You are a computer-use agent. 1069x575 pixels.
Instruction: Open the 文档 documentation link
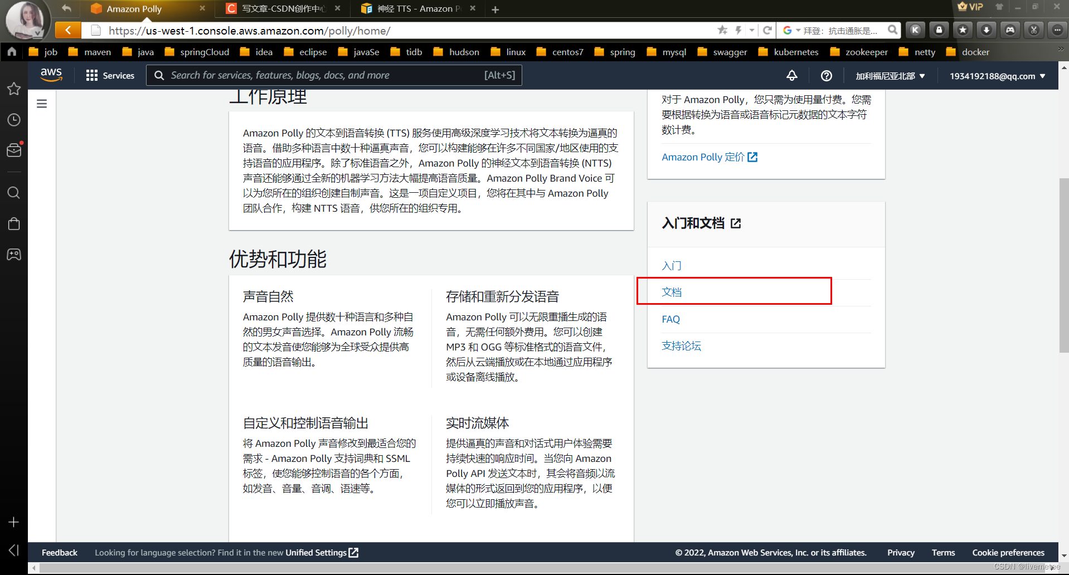click(672, 292)
